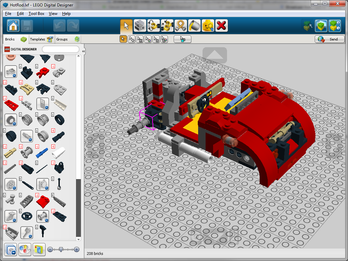This screenshot has width=348, height=261.
Task: Select the Hinge Align tool
Action: tap(167, 26)
